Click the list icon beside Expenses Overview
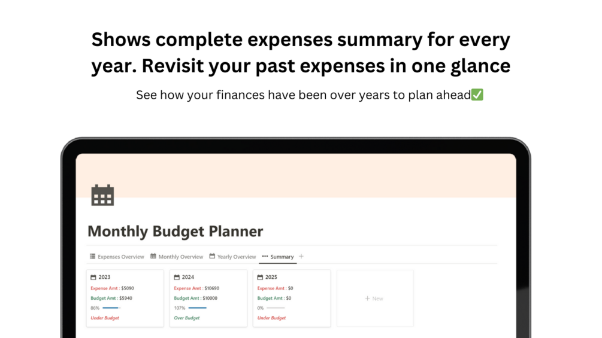 tap(93, 257)
